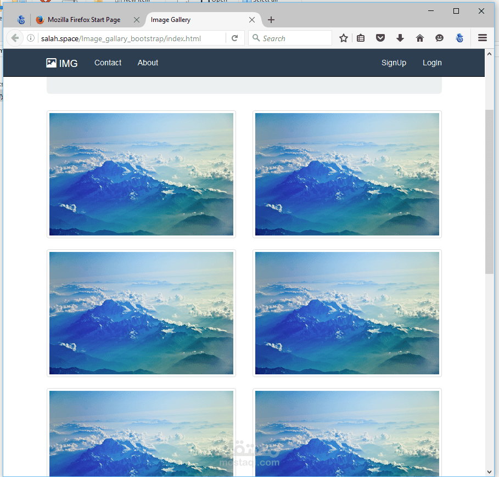Open the reading list clipboard icon
The width and height of the screenshot is (499, 477).
[361, 38]
